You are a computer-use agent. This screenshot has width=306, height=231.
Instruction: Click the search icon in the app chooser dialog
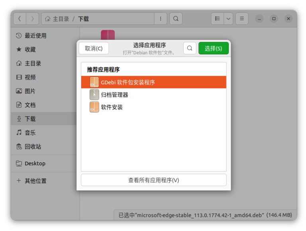(190, 48)
